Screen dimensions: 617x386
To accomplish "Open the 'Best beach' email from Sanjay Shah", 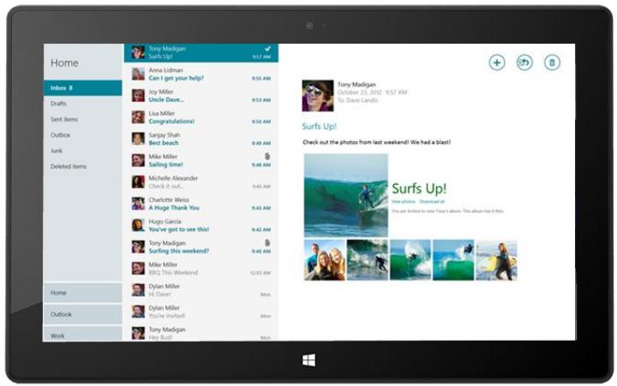I will (201, 139).
